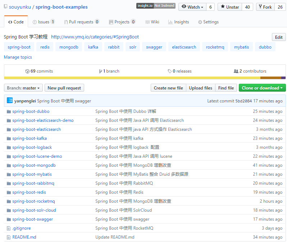
Task: Click Find file button
Action: pyautogui.click(x=226, y=88)
